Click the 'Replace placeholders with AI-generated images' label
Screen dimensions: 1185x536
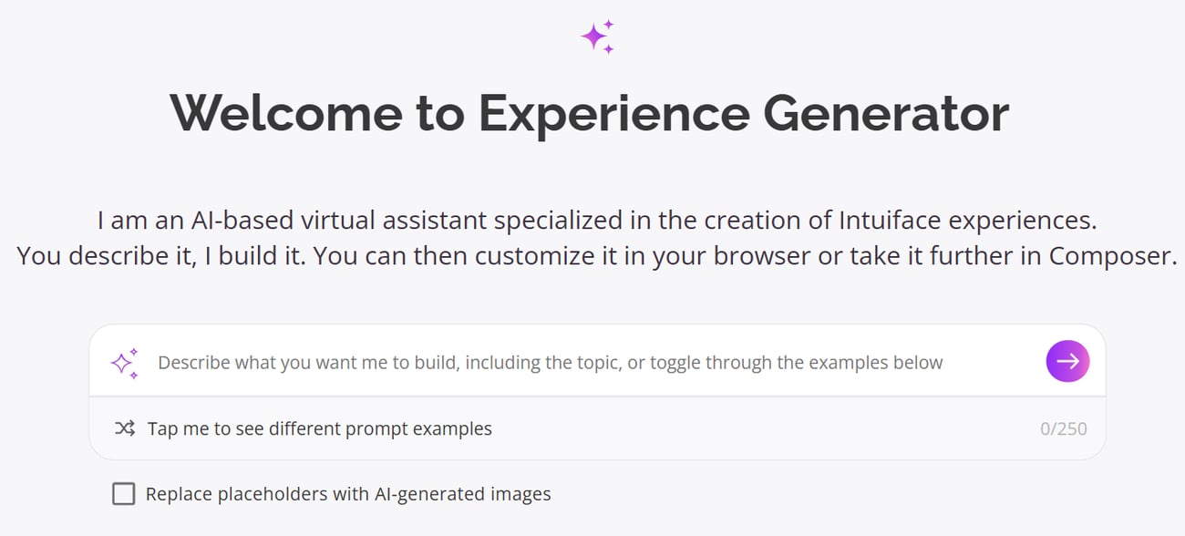click(348, 494)
